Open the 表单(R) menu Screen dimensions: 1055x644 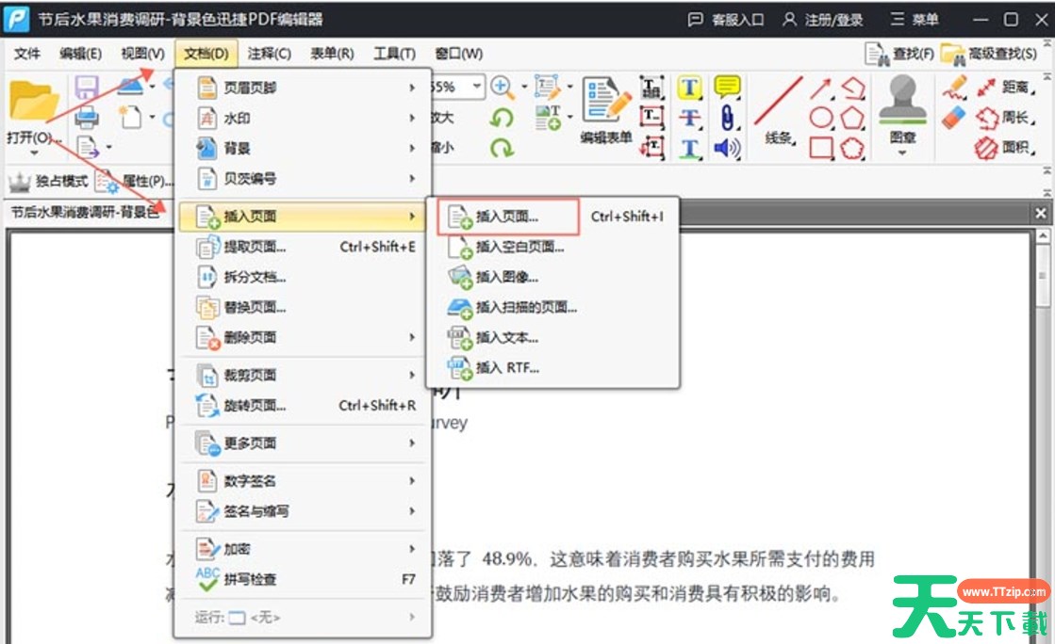(x=332, y=53)
